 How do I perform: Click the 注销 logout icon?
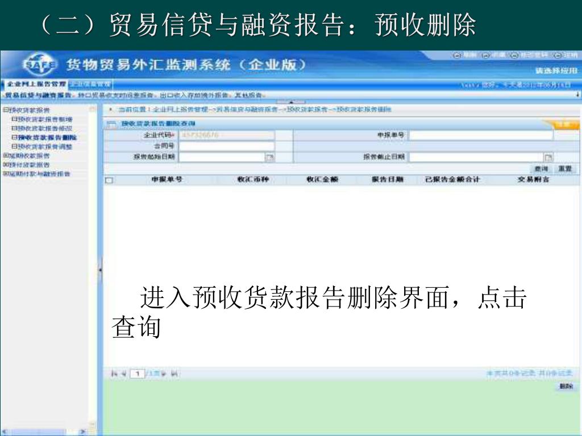(x=558, y=55)
